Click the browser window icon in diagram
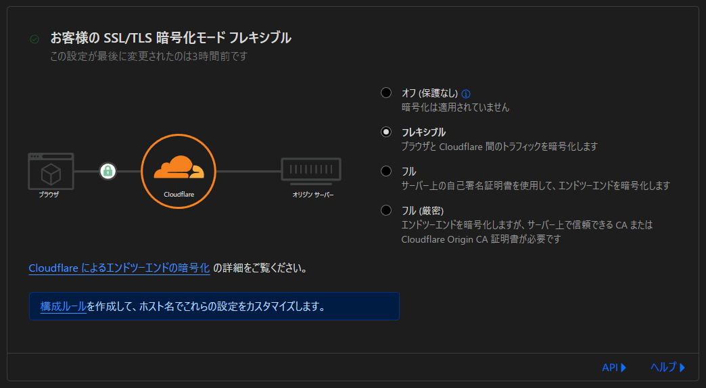Image resolution: width=706 pixels, height=388 pixels. 51,171
